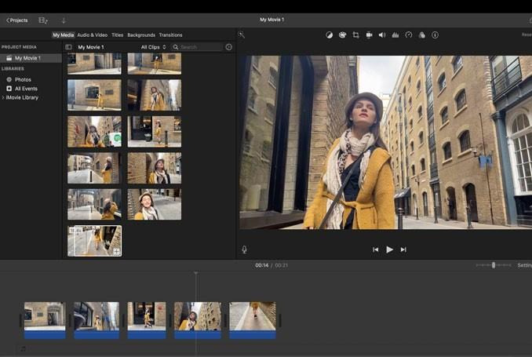Select iMovie Library in sidebar
532x357 pixels.
point(22,97)
